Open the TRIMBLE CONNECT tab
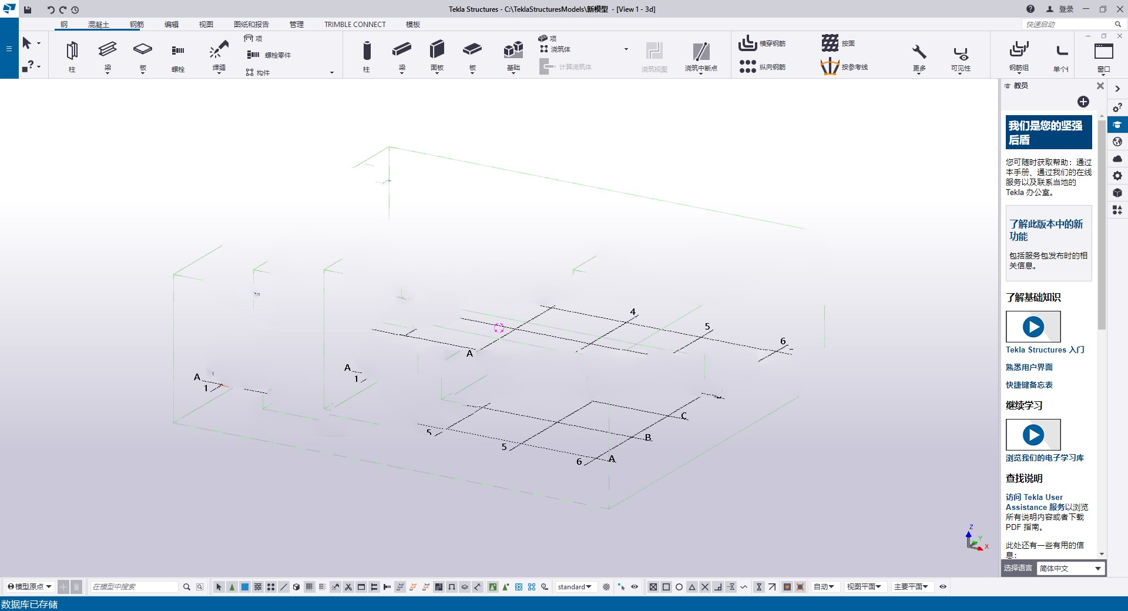The height and width of the screenshot is (611, 1128). click(x=355, y=25)
